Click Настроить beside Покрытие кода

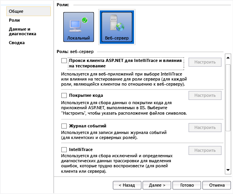point(205,95)
